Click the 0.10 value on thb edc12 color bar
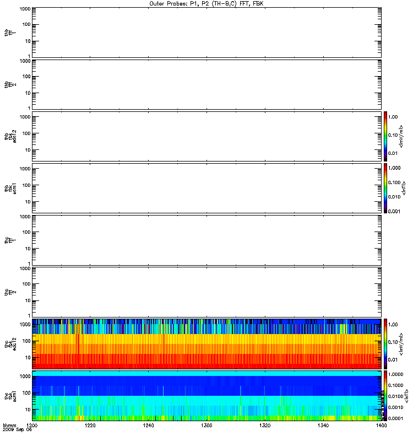 tap(393, 135)
